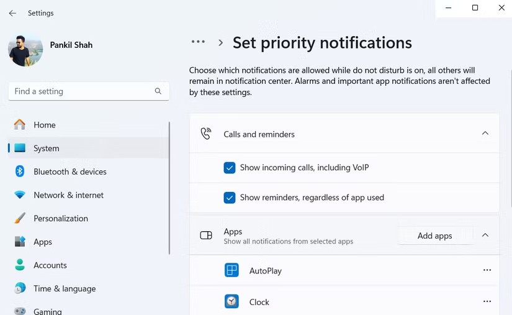Click the search magnifier icon

tap(158, 91)
